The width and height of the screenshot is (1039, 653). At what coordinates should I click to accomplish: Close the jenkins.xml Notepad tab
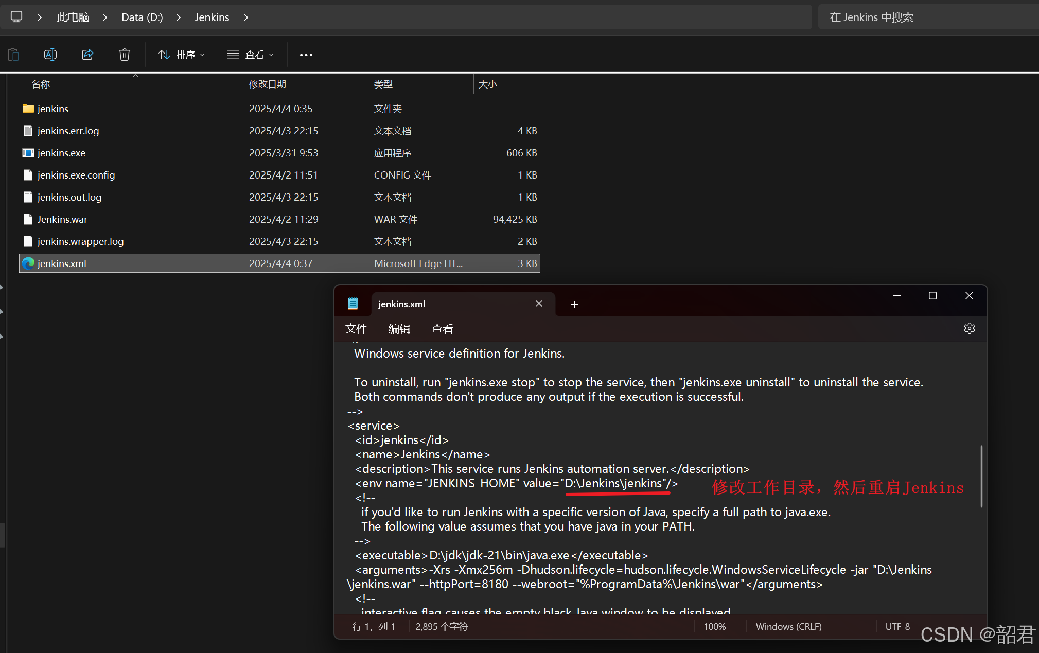(x=539, y=304)
